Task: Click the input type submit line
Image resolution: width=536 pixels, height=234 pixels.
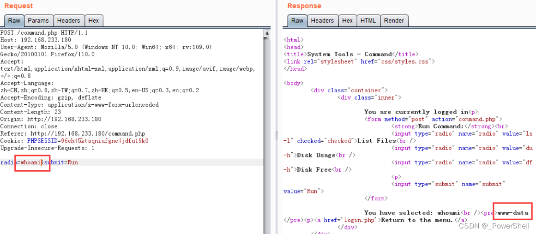Action: coord(448,184)
